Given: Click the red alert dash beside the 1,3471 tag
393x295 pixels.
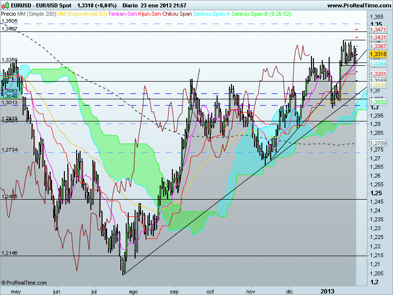Looking at the screenshot, I should [x=356, y=29].
